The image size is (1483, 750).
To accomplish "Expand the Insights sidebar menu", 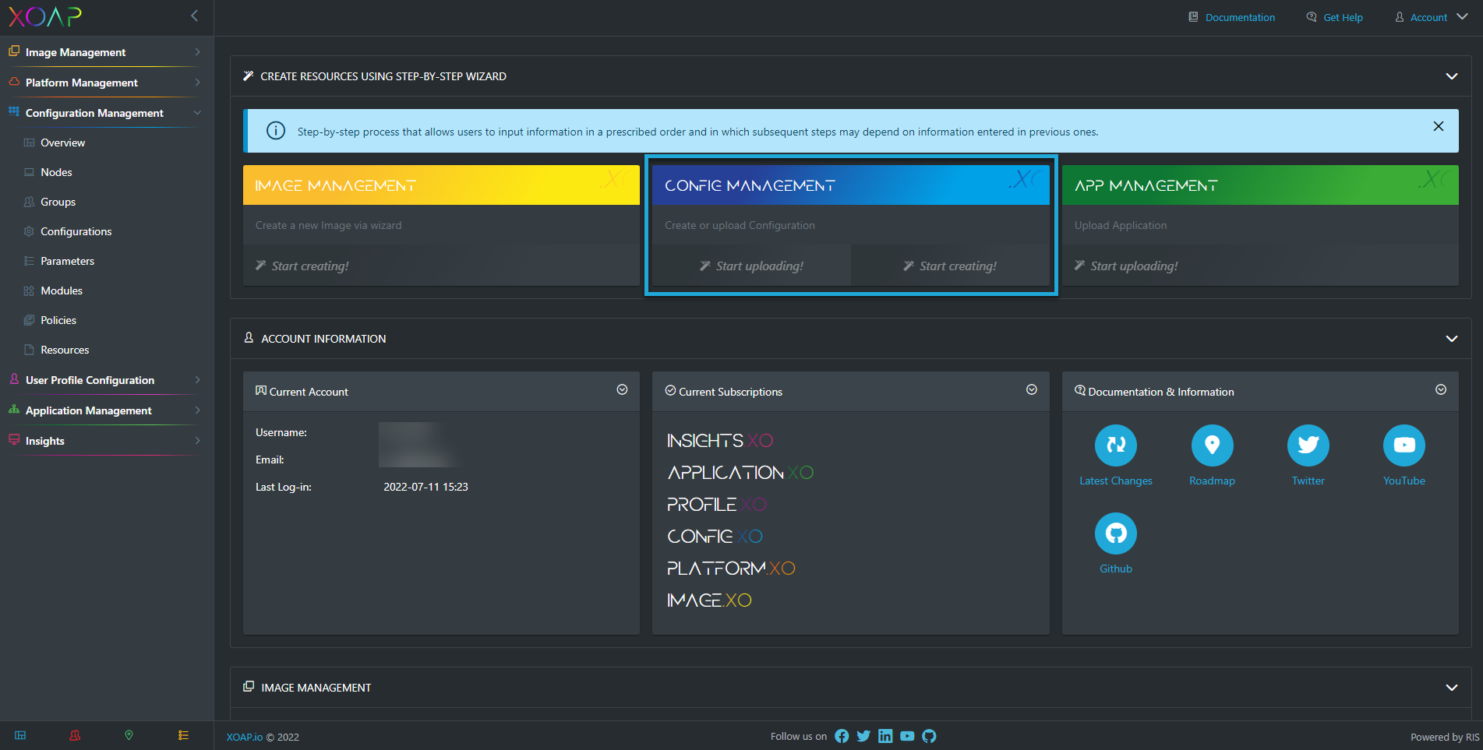I will tap(197, 441).
